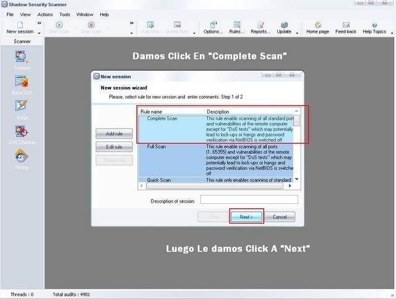This screenshot has width=396, height=299.
Task: Select the Scanner sidebar icon
Action: tap(22, 57)
